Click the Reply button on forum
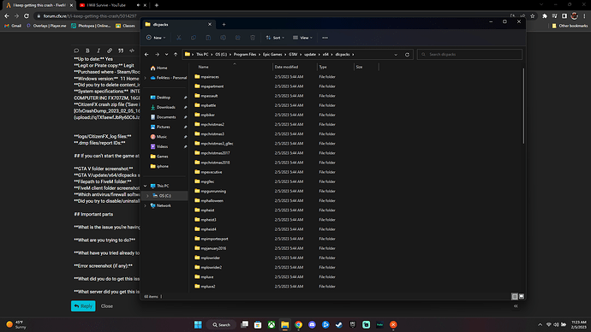 pyautogui.click(x=83, y=306)
